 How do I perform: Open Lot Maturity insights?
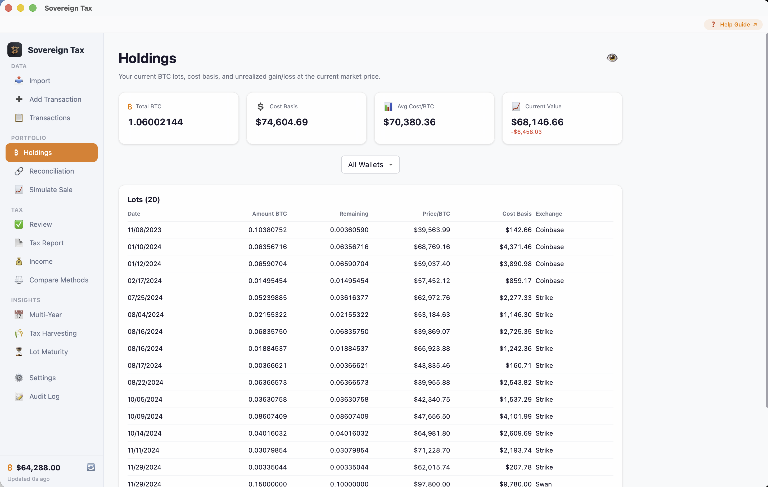pos(48,352)
